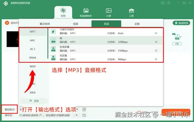Enable 高速转换 high-speed conversion
The width and height of the screenshot is (194, 122).
[x=181, y=23]
